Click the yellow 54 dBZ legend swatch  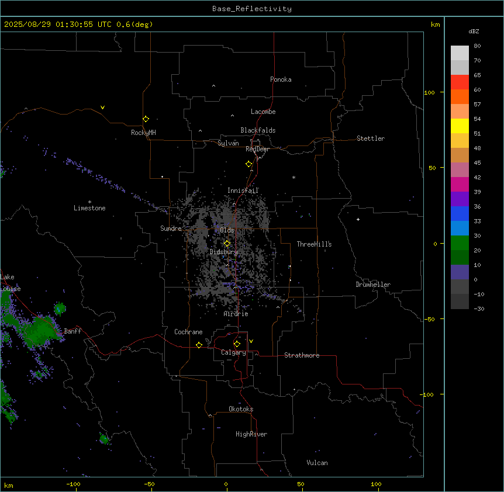(x=460, y=126)
